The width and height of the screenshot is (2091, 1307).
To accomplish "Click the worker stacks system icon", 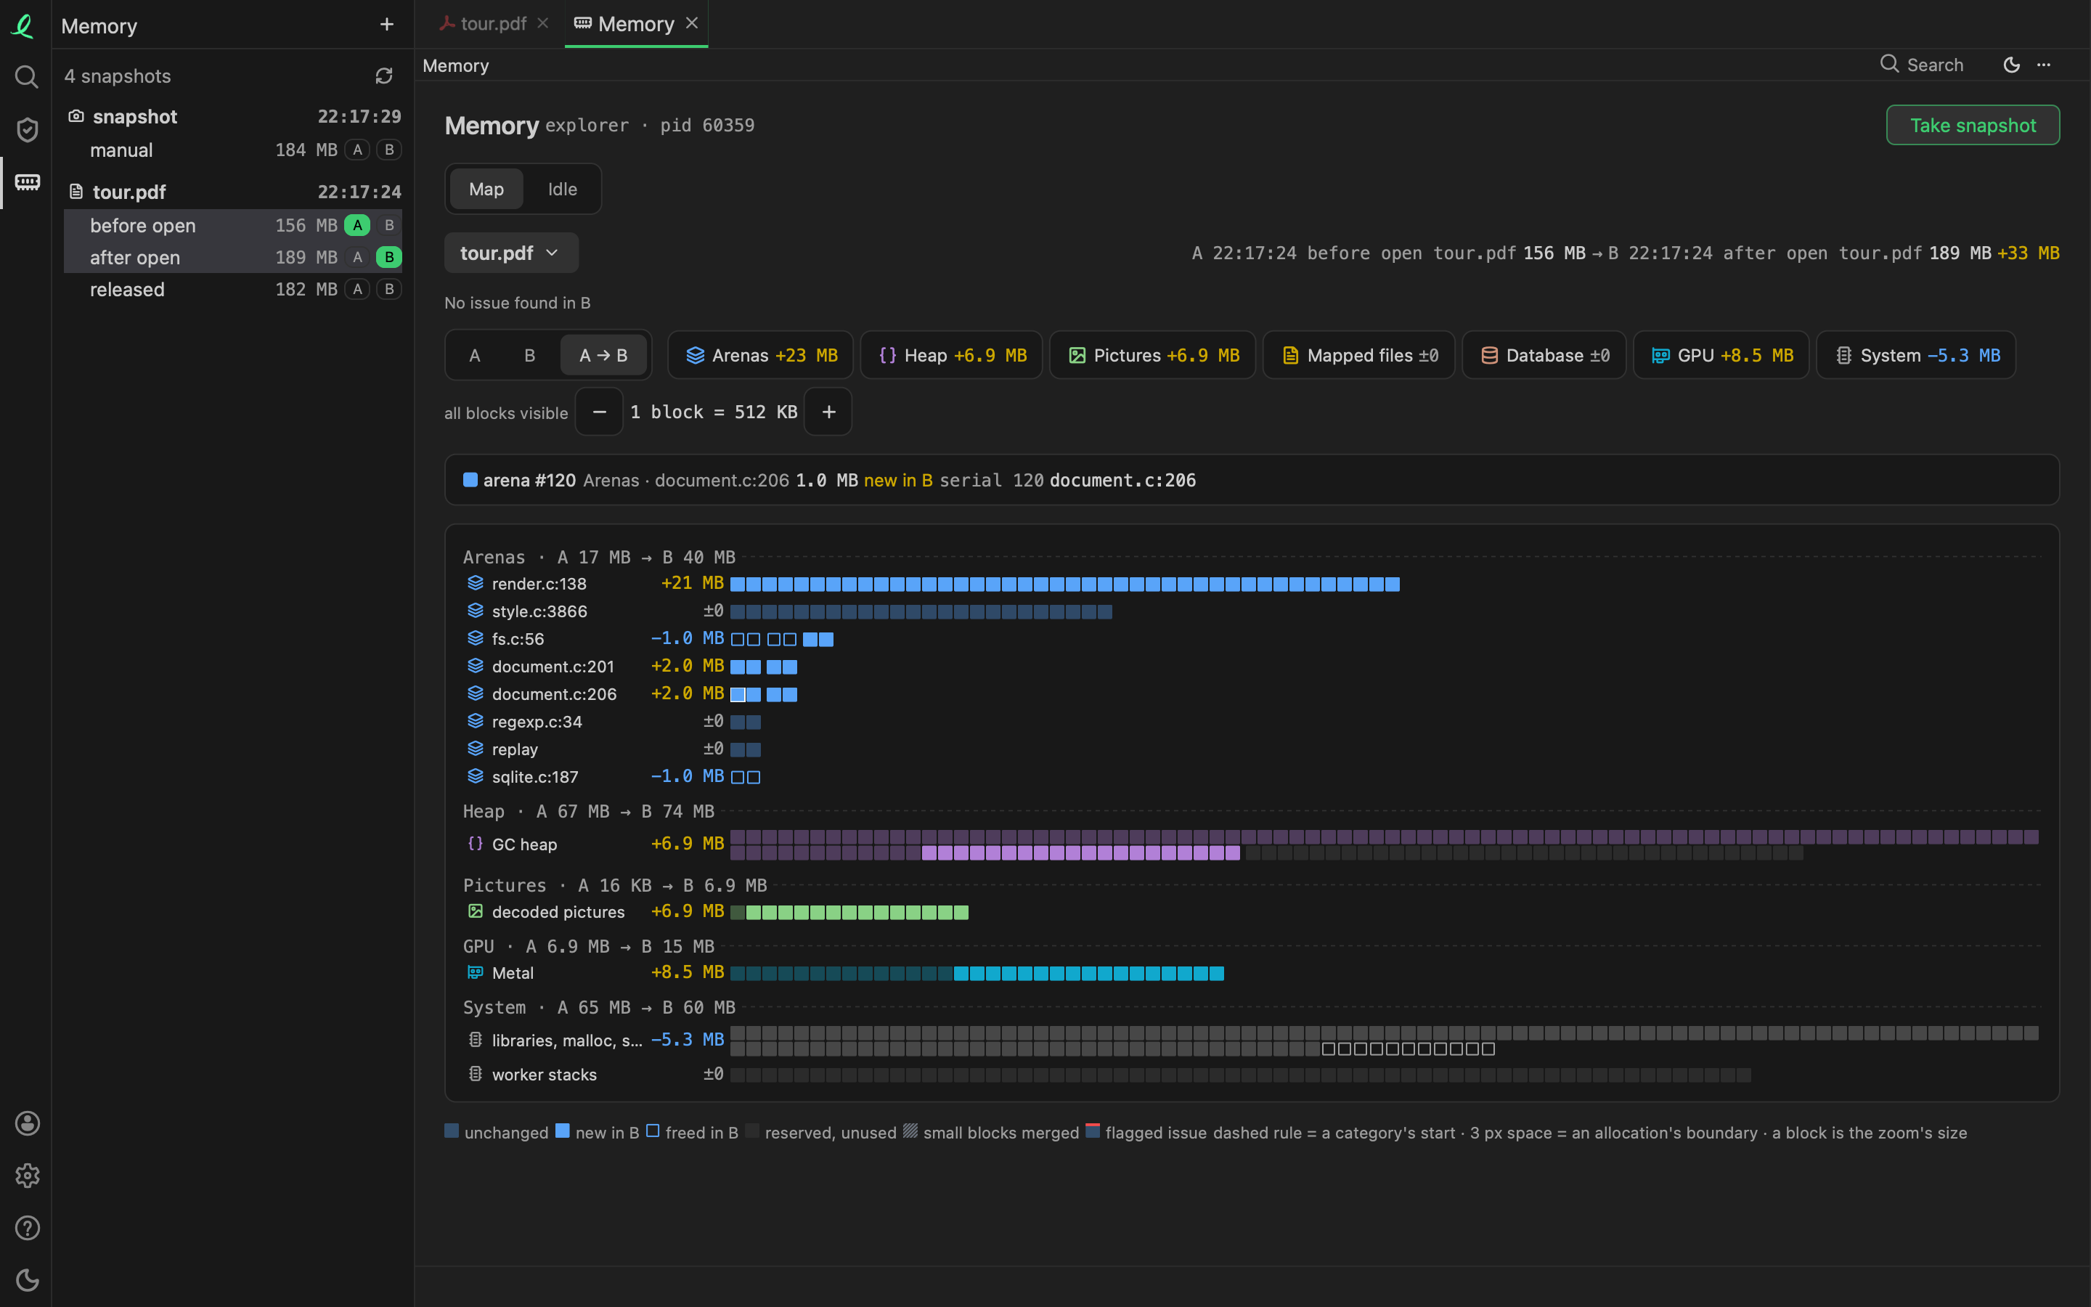I will (476, 1074).
